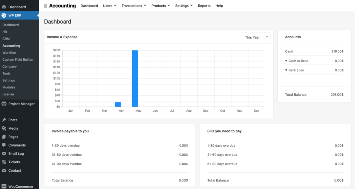Click the Media library icon
The height and width of the screenshot is (189, 355).
tap(4, 128)
